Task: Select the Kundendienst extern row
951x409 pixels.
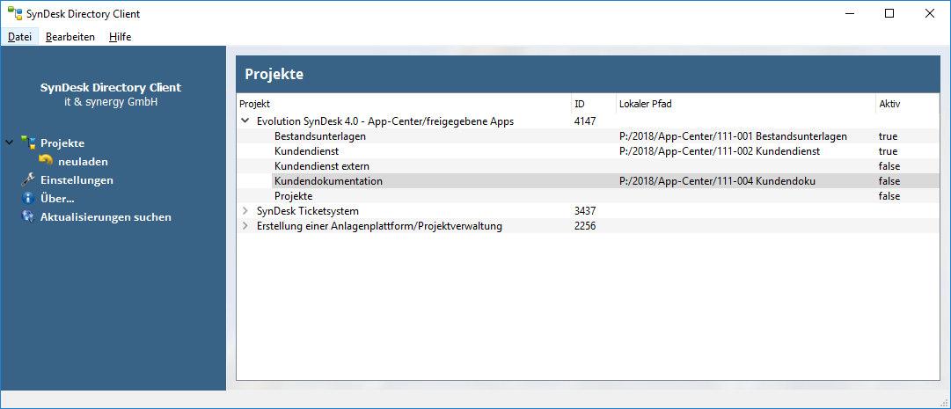Action: pos(587,165)
